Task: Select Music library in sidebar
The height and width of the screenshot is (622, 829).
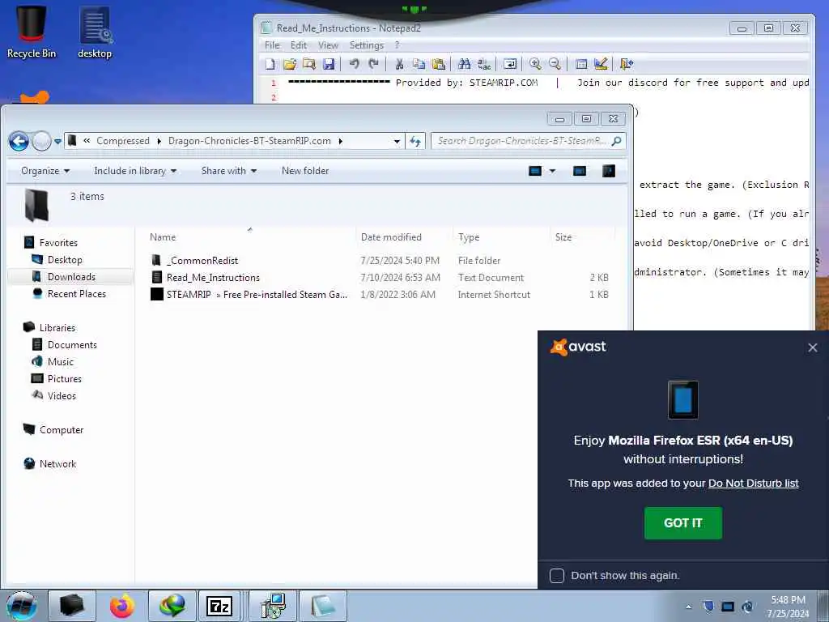Action: (x=60, y=362)
